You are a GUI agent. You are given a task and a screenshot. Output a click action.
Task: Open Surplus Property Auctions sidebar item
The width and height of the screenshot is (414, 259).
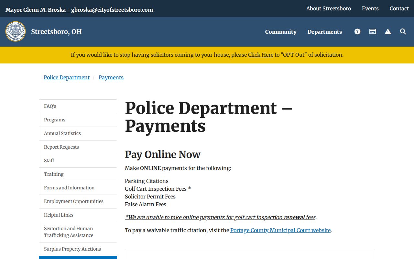coord(78,249)
